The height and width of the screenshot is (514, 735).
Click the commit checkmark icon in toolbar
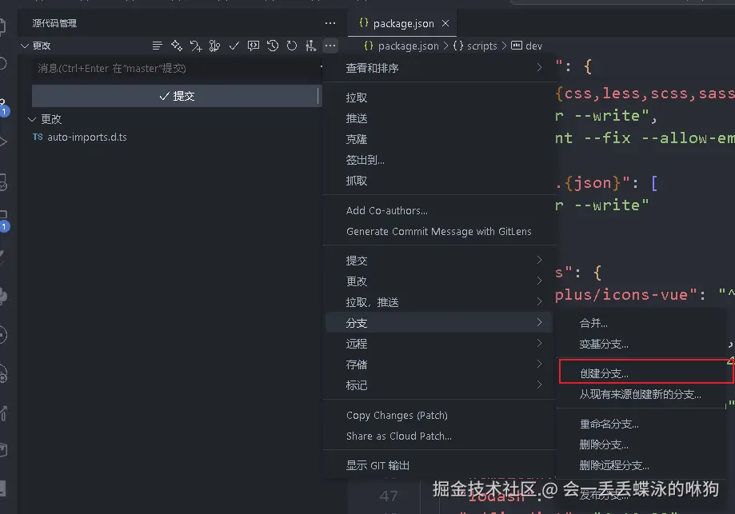(234, 46)
